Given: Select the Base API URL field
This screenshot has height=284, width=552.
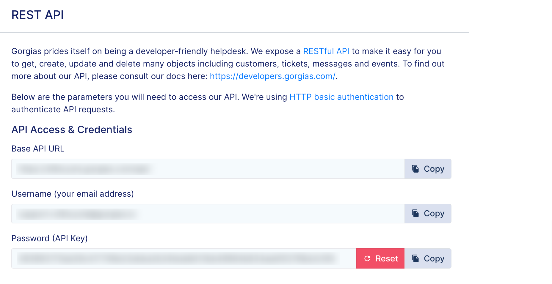Looking at the screenshot, I should pos(208,169).
